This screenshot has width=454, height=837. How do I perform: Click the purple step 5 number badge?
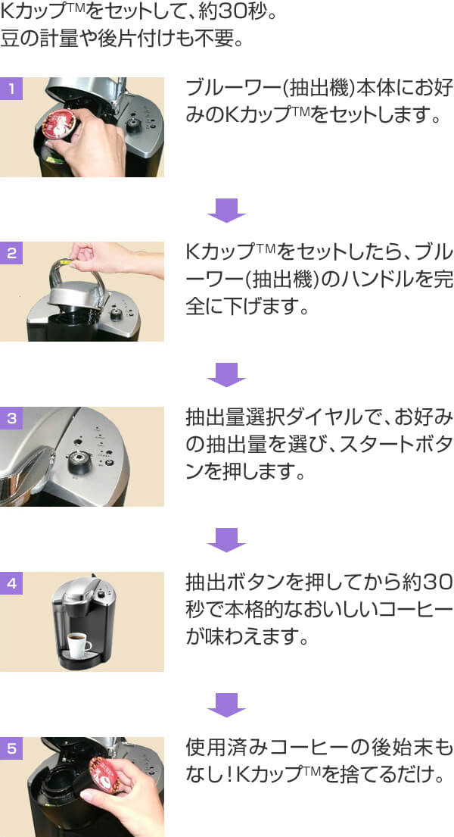(x=11, y=748)
